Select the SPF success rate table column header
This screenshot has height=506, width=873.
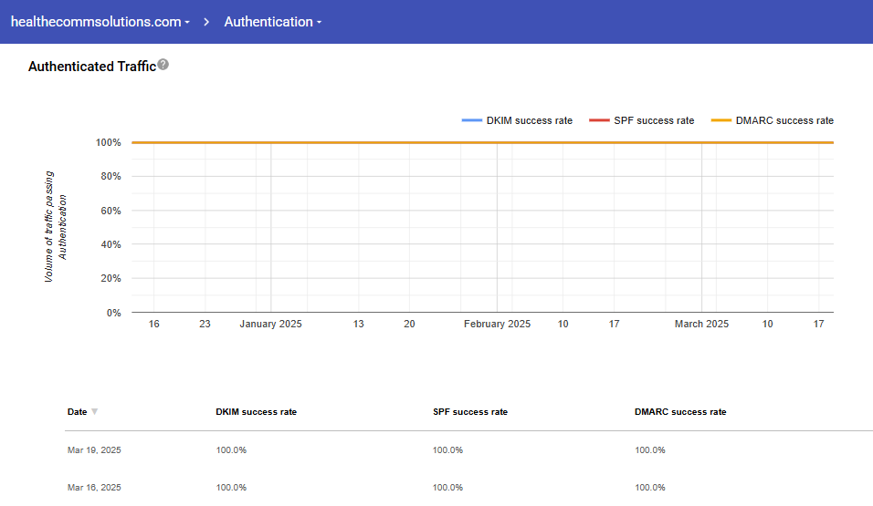click(469, 412)
